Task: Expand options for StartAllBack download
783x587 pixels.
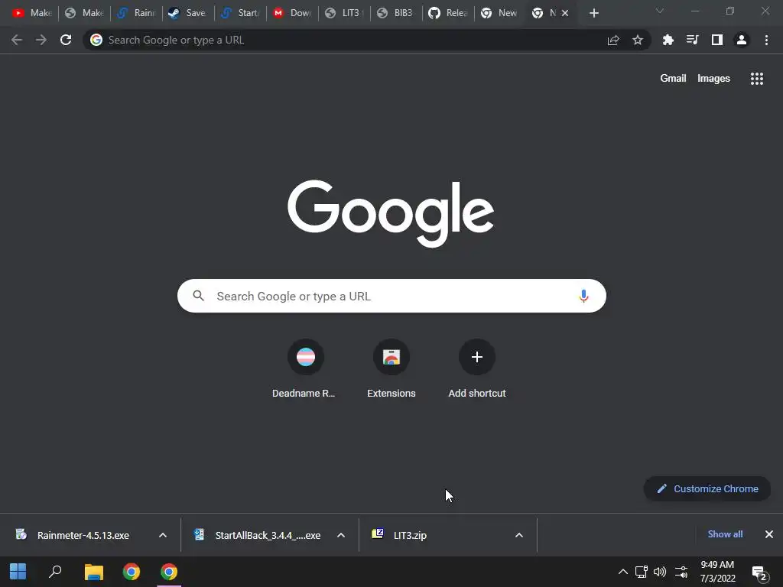Action: tap(341, 536)
